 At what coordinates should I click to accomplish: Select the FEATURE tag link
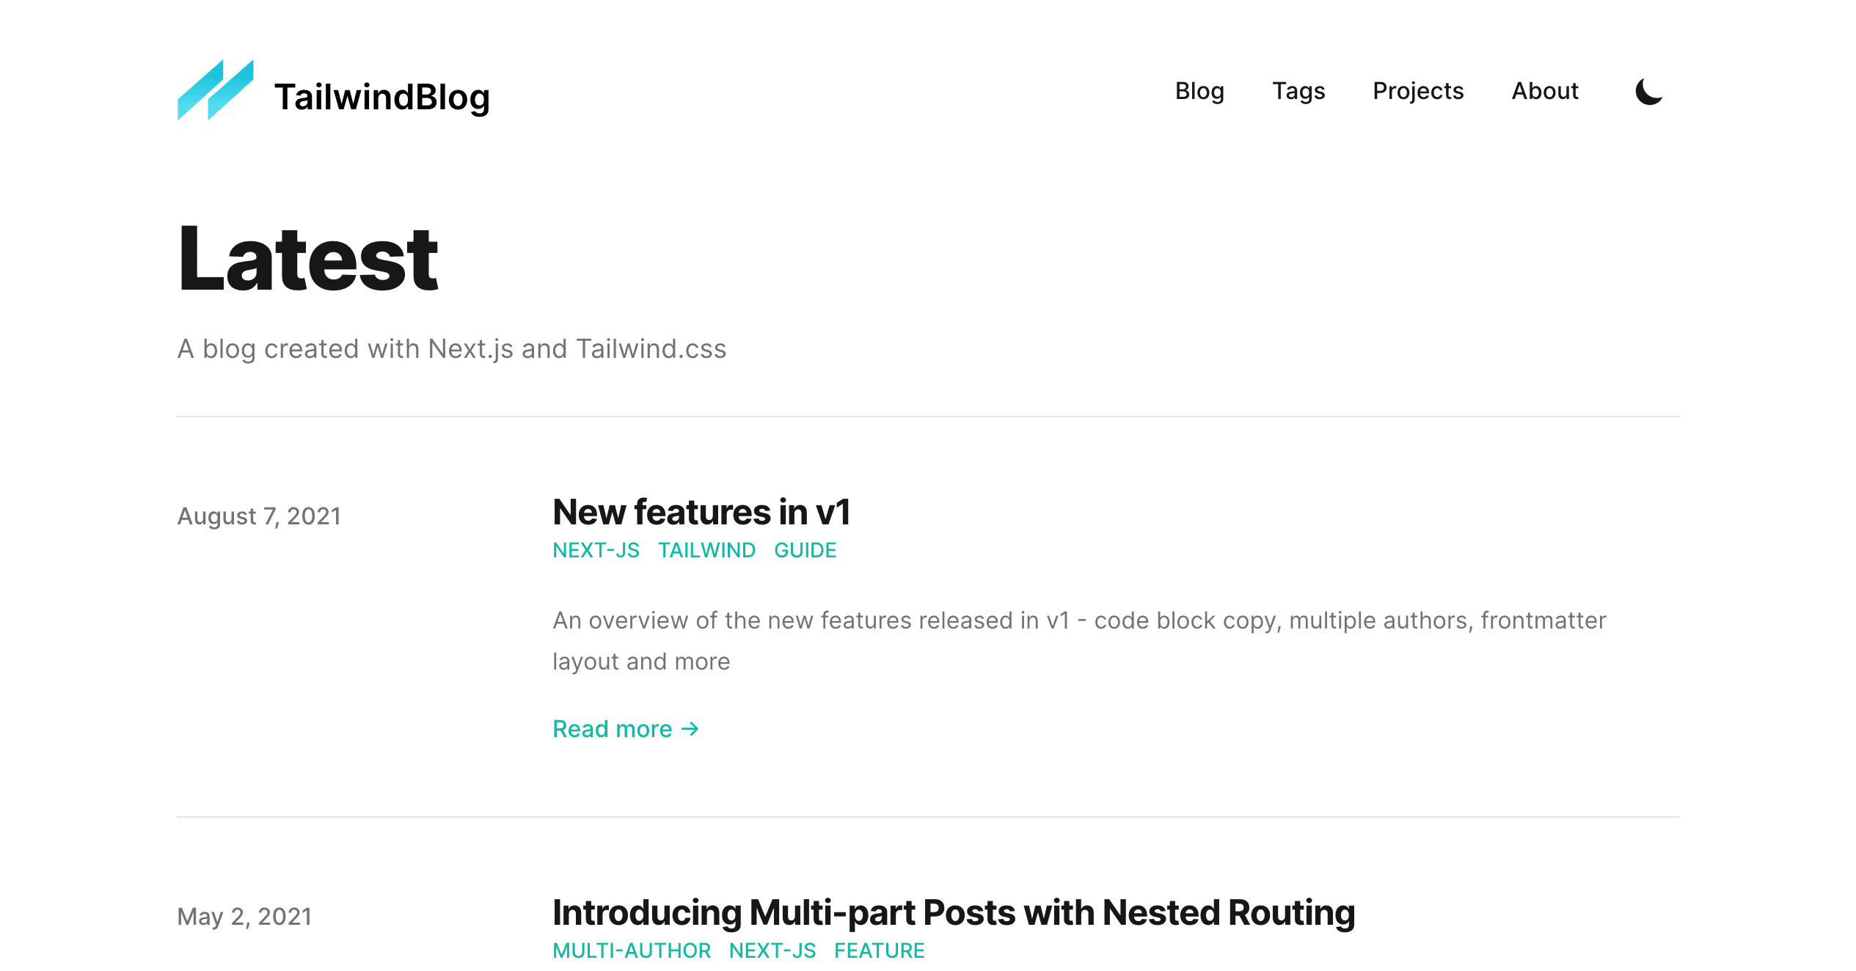(x=879, y=950)
